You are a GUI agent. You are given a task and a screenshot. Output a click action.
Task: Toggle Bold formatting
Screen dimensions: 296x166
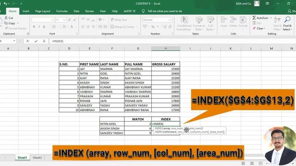(34, 27)
